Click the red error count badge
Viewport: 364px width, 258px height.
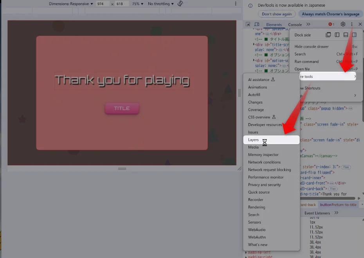point(331,24)
